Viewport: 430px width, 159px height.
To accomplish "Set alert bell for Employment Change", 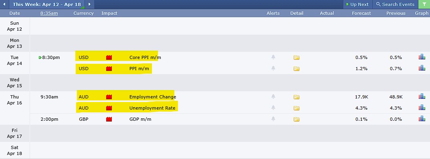I will tap(273, 96).
